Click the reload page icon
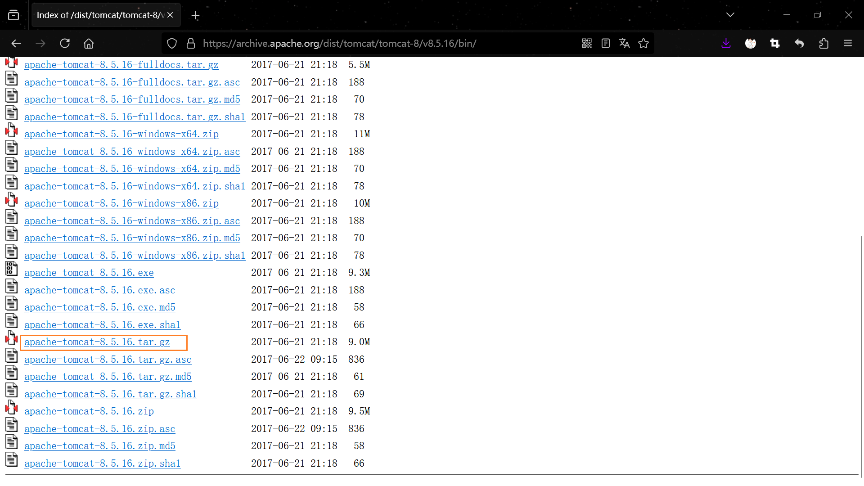The width and height of the screenshot is (864, 486). pos(65,43)
